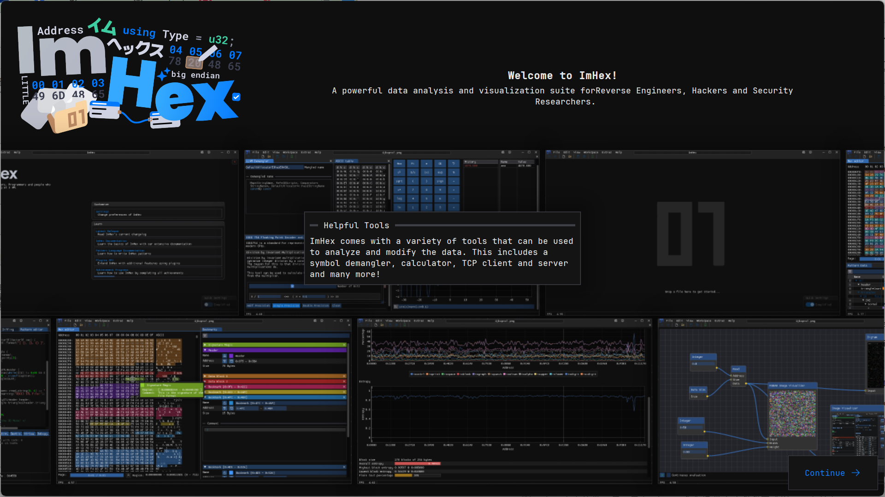Click the green Bookmark toolbar icon
885x497 pixels.
click(x=291, y=156)
